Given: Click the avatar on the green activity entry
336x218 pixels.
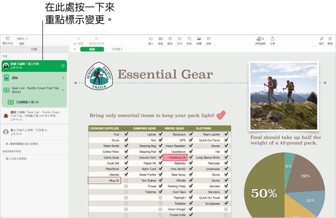Looking at the screenshot, I should [x=6, y=66].
